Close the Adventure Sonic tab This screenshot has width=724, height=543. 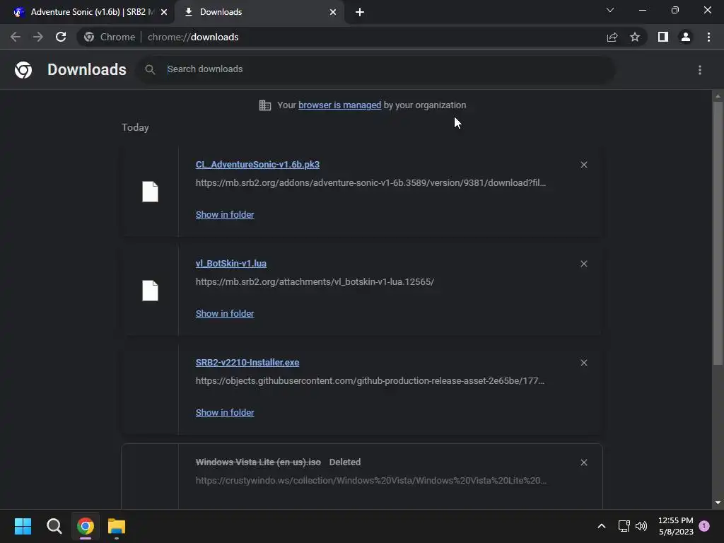click(164, 12)
